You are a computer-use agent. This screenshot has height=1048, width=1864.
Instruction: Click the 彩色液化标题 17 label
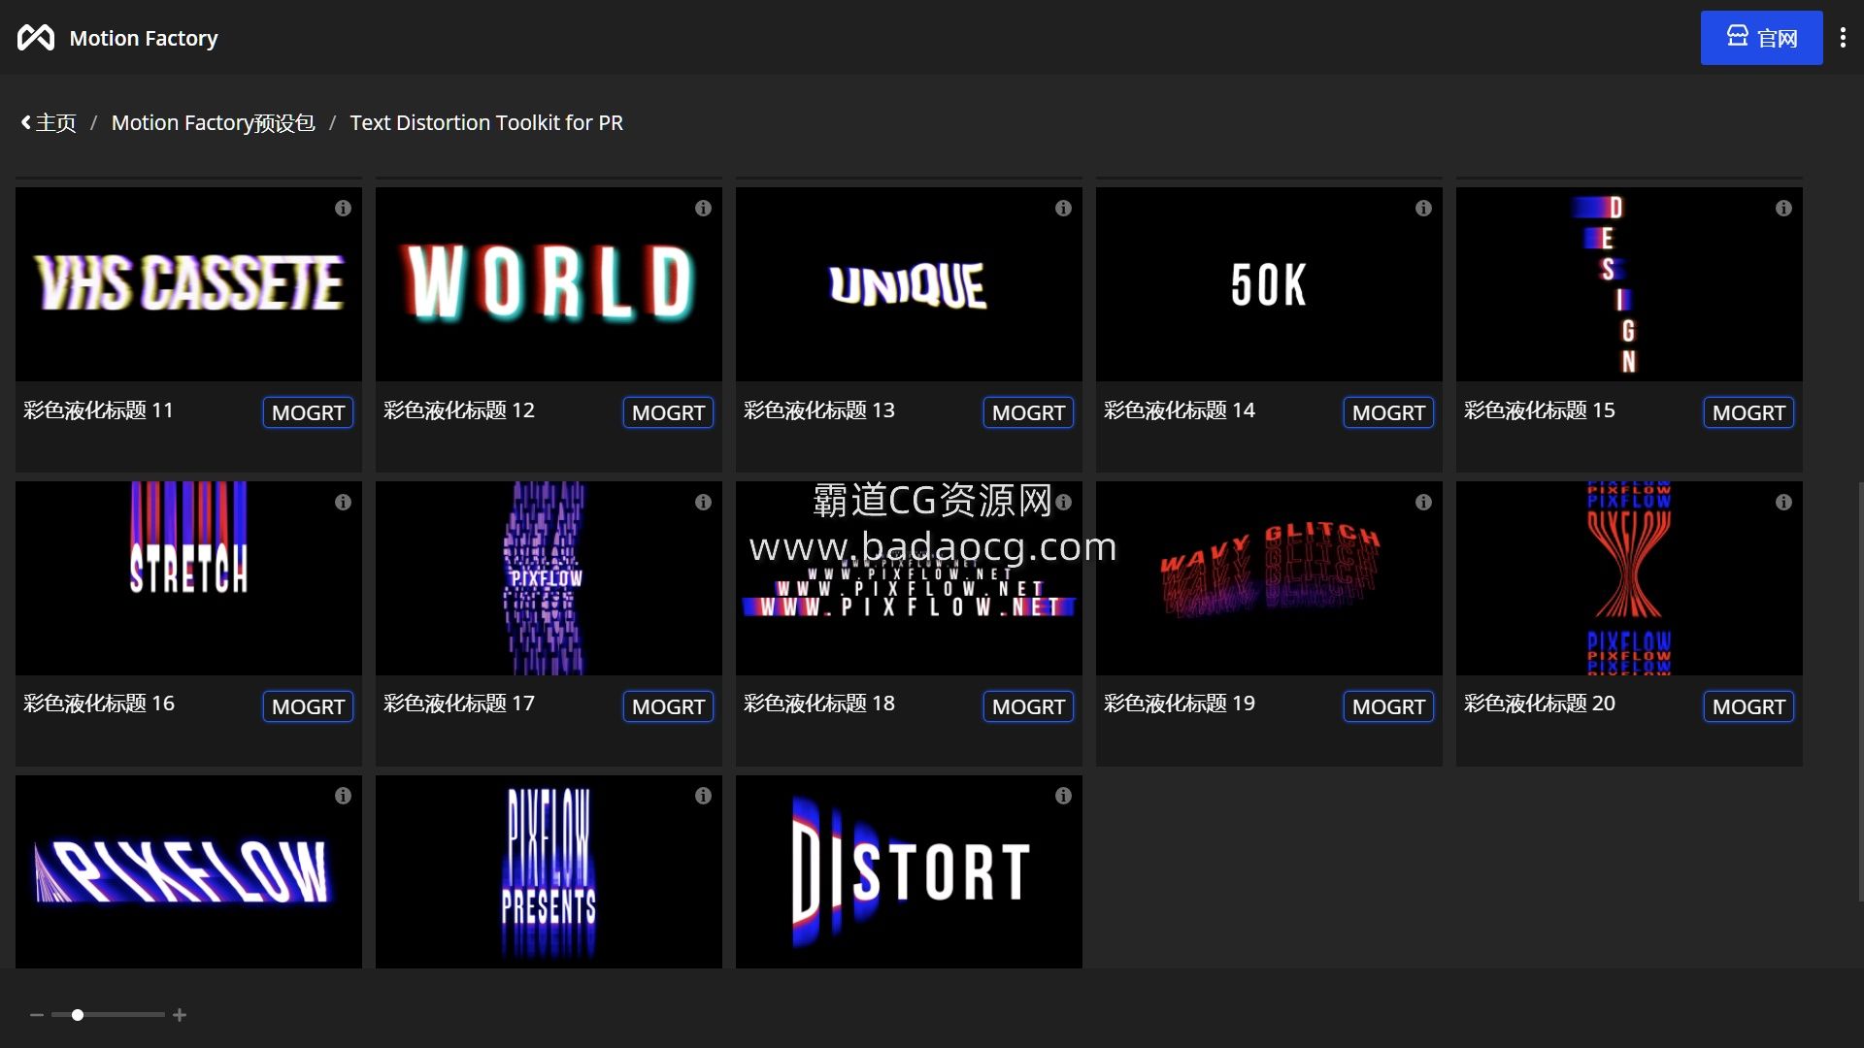pyautogui.click(x=458, y=704)
